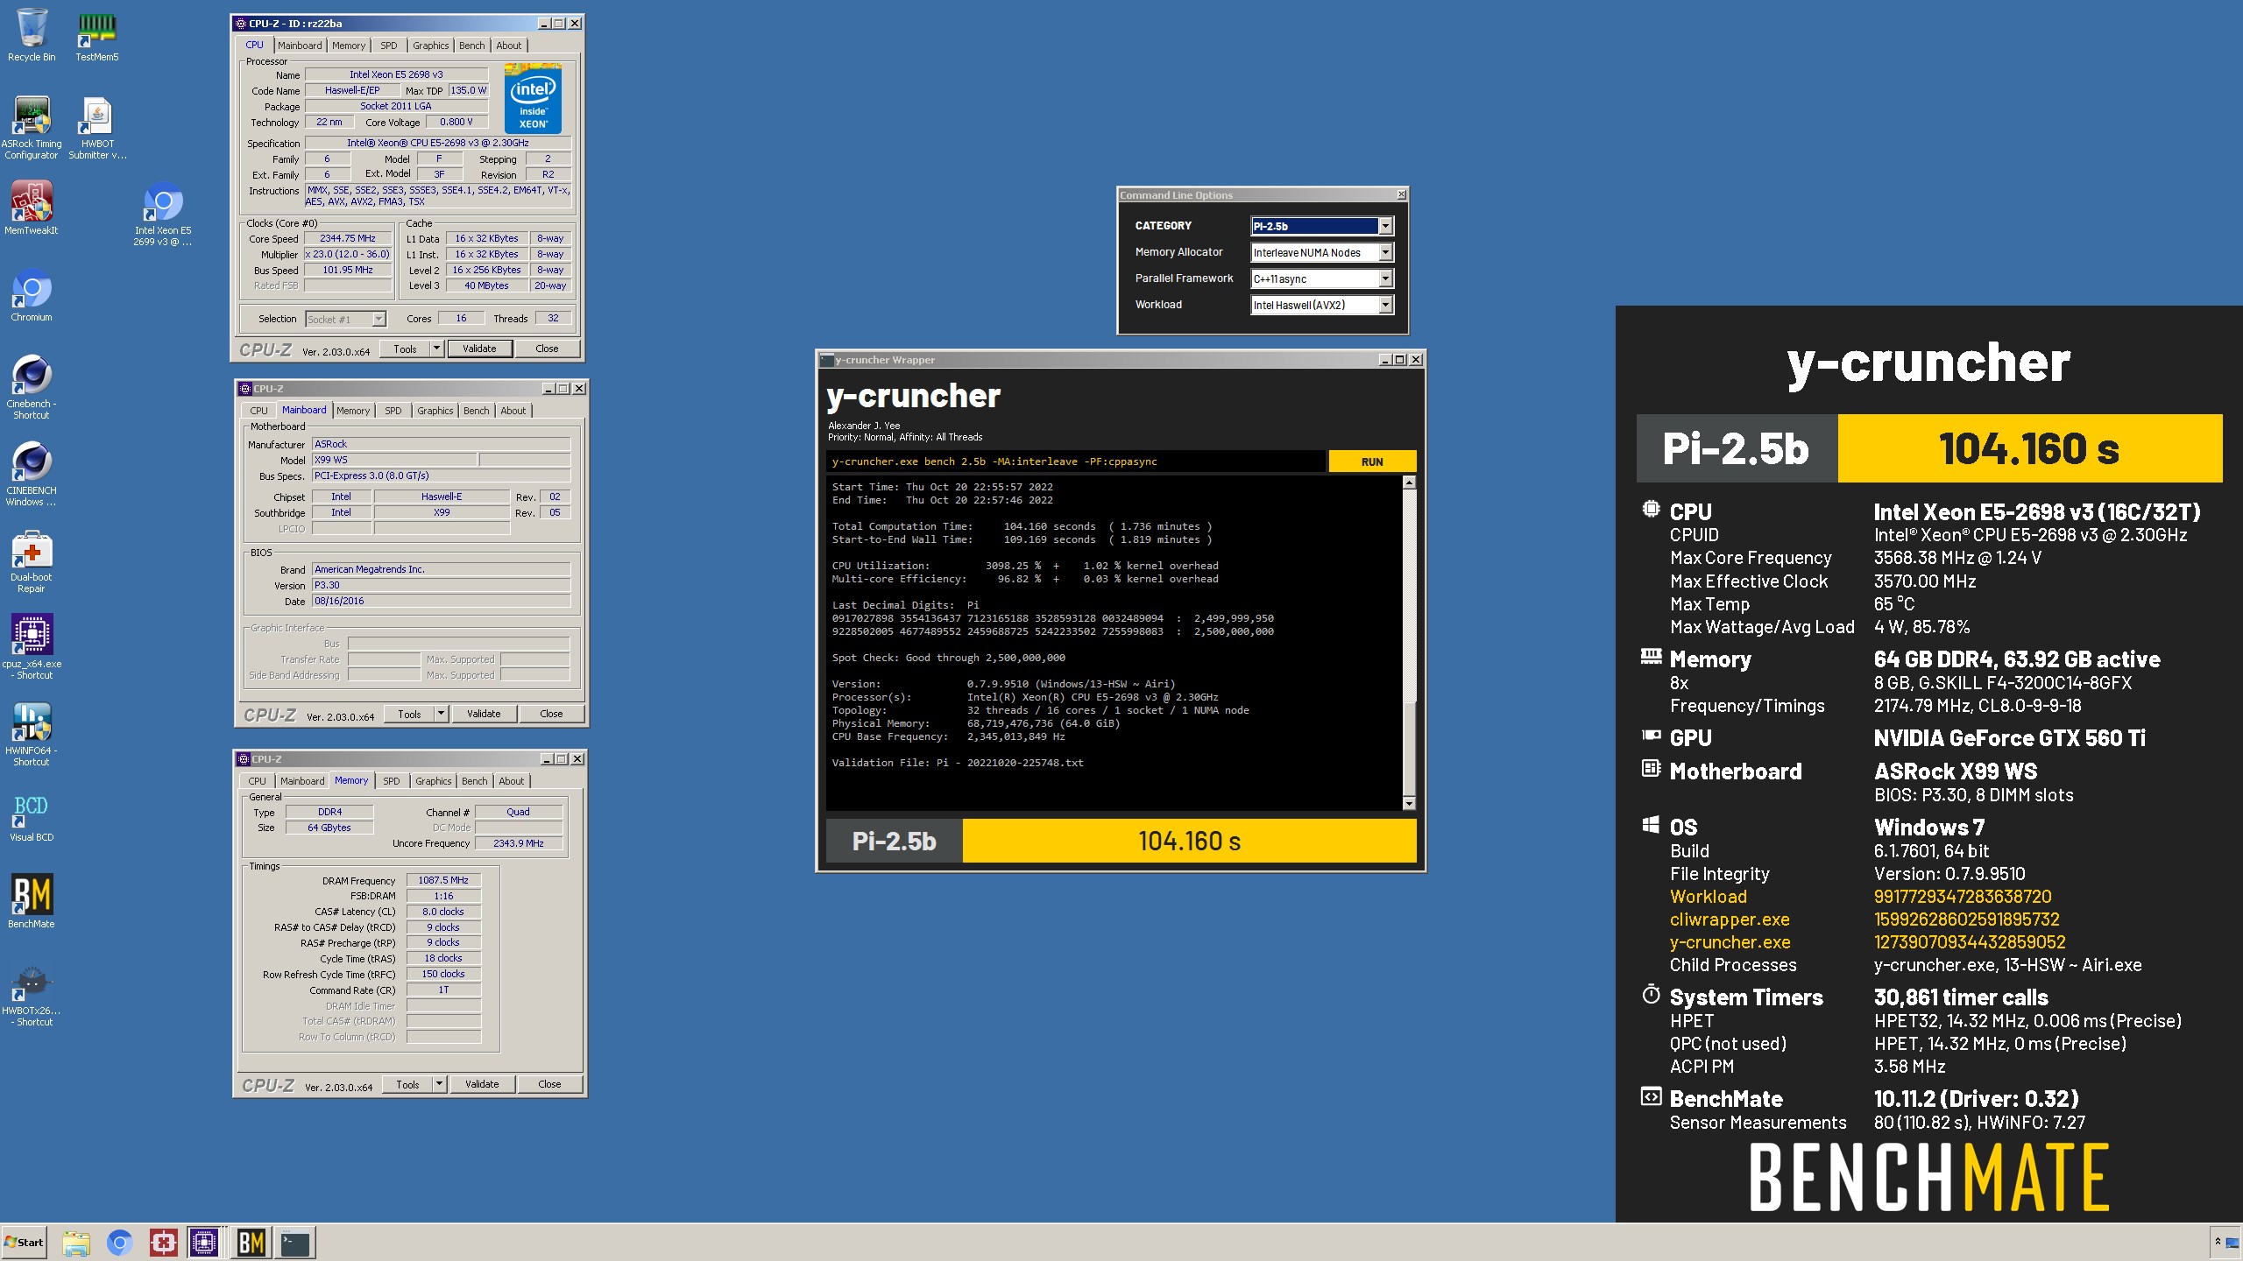Click the DRAM Frequency value 1087.5 MHz
This screenshot has height=1261, width=2243.
[443, 880]
